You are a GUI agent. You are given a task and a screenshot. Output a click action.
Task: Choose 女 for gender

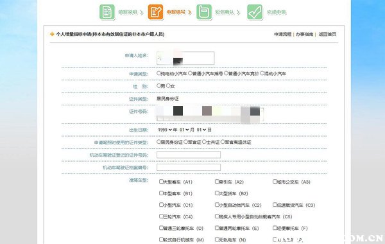point(168,86)
